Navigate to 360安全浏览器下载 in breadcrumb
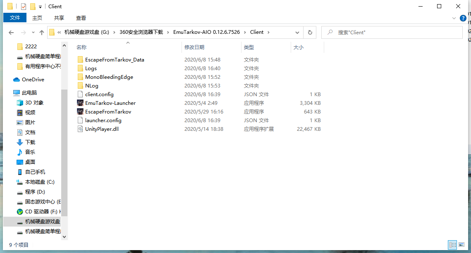471x253 pixels. pos(141,32)
